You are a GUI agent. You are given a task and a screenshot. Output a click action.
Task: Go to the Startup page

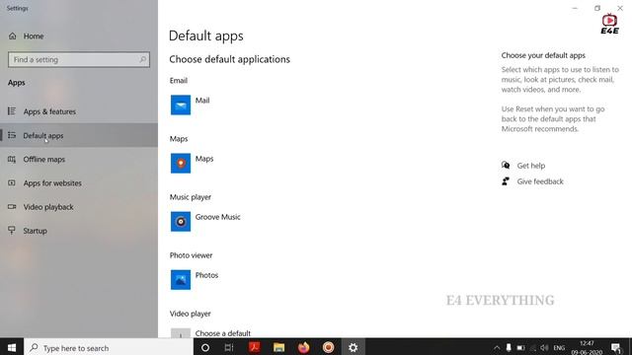pyautogui.click(x=79, y=231)
